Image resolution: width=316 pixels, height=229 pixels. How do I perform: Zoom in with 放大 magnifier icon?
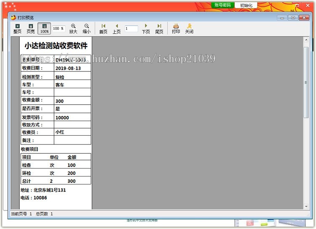tap(73, 29)
